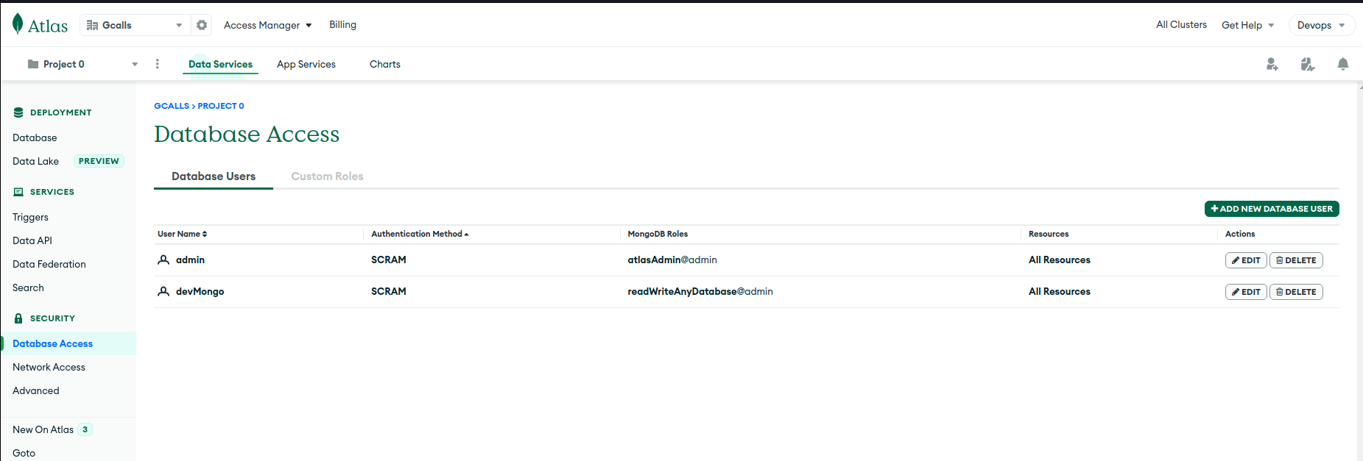
Task: Sort by Authentication Method column arrow
Action: 466,234
